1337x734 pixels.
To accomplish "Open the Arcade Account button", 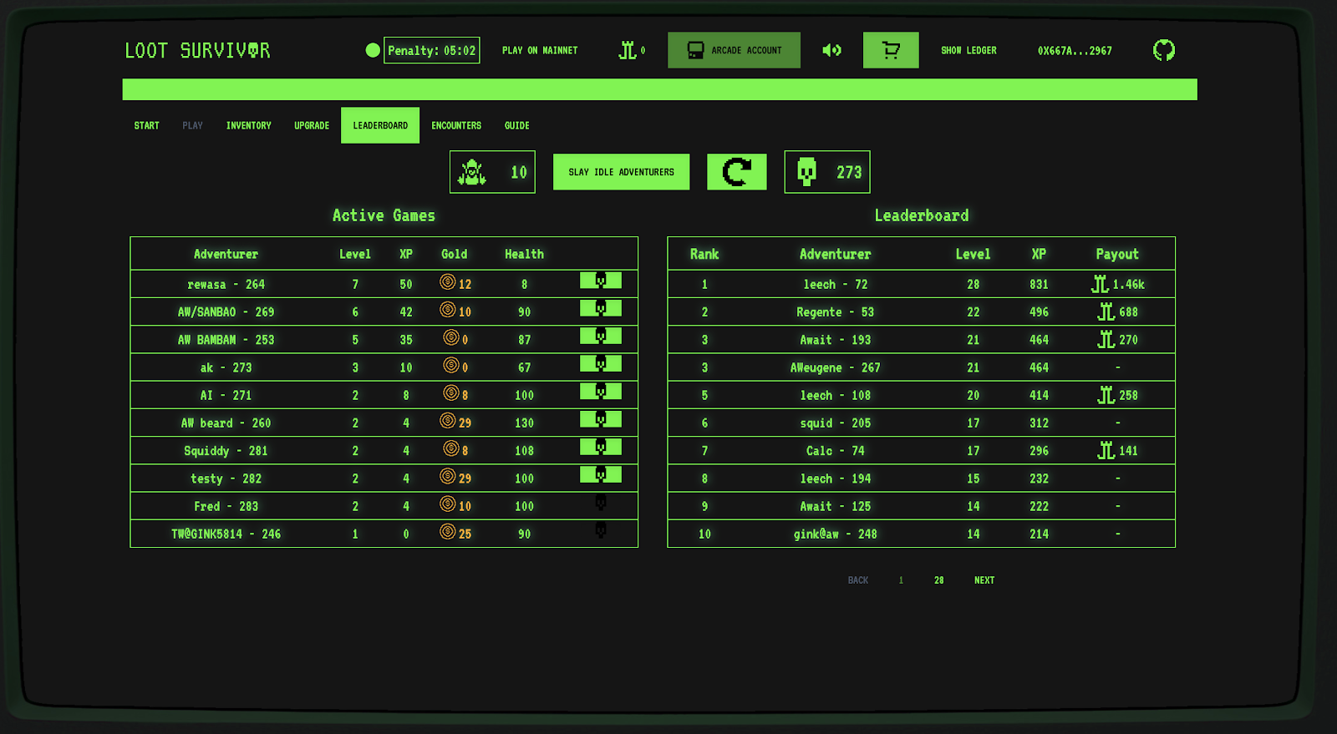I will coord(734,50).
